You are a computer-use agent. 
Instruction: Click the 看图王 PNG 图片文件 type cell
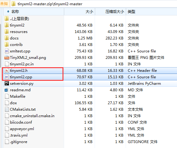[146, 58]
